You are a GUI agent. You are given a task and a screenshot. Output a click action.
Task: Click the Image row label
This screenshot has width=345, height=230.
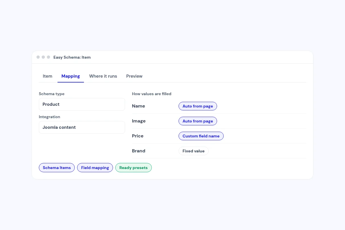[x=139, y=121]
